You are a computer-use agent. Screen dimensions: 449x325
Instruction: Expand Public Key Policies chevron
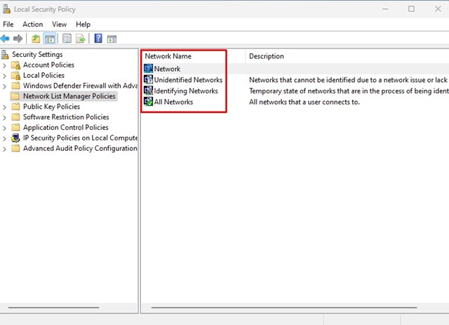[5, 107]
